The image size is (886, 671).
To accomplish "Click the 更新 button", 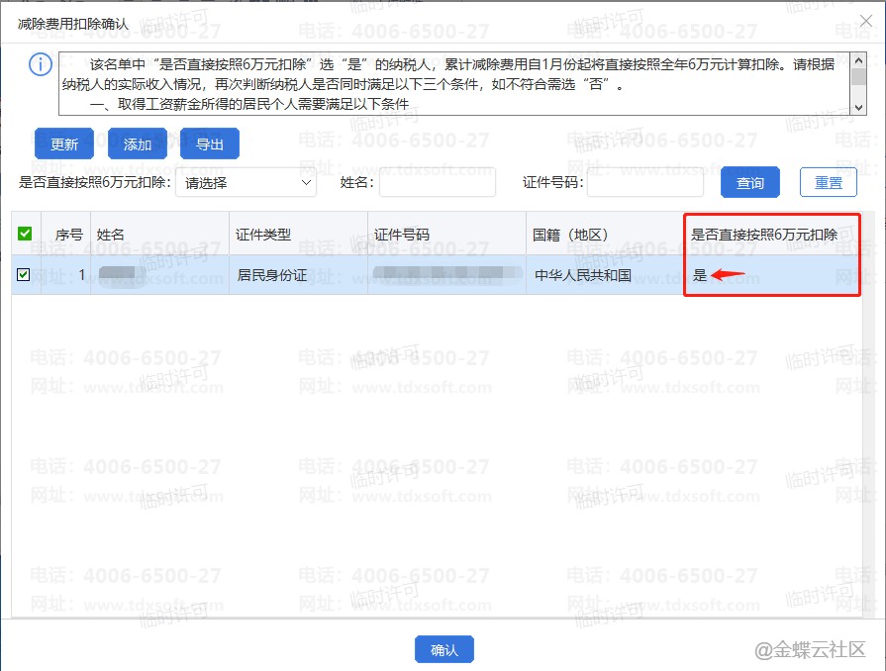I will coord(63,144).
